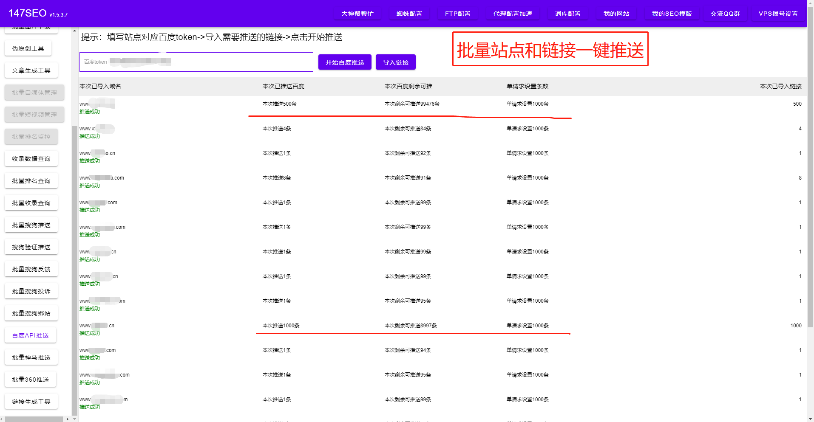The height and width of the screenshot is (422, 814).
Task: Select the 本次剩余可推送92条 cell
Action: tap(408, 153)
